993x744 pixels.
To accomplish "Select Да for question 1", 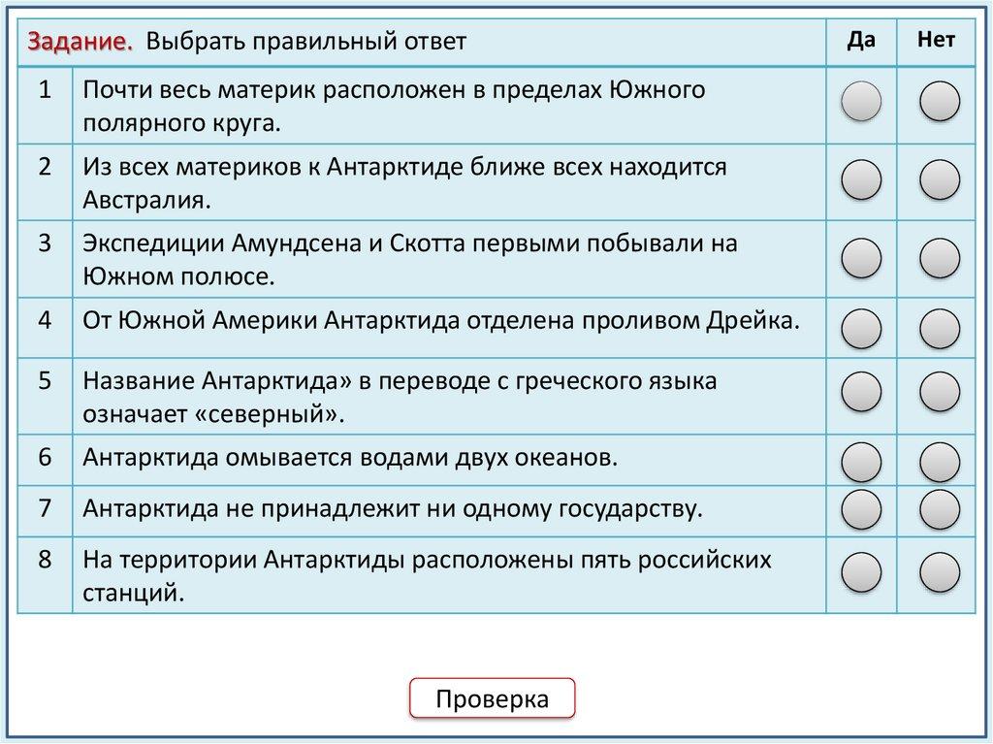I will click(x=861, y=102).
